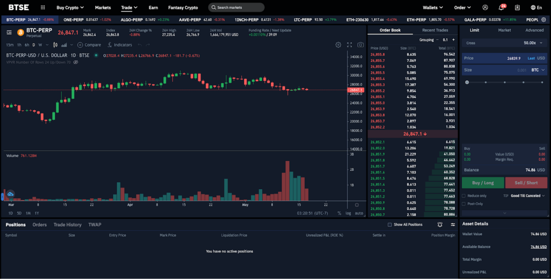Go to Markets in top navigation
This screenshot has width=551, height=279.
pos(103,7)
